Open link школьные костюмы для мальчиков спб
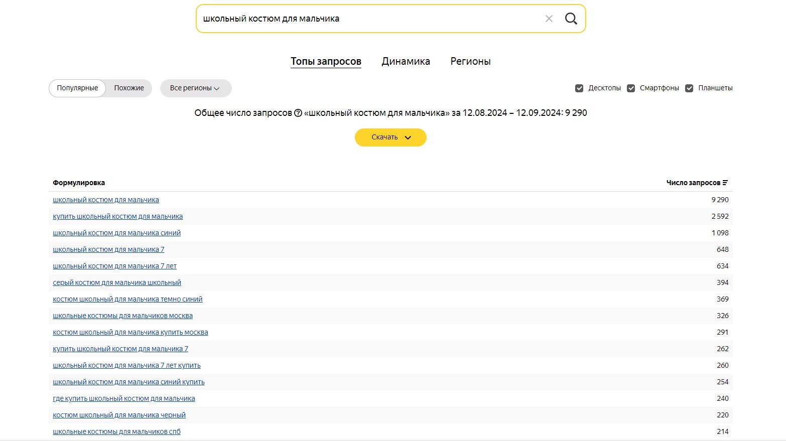This screenshot has height=441, width=786. 117,431
